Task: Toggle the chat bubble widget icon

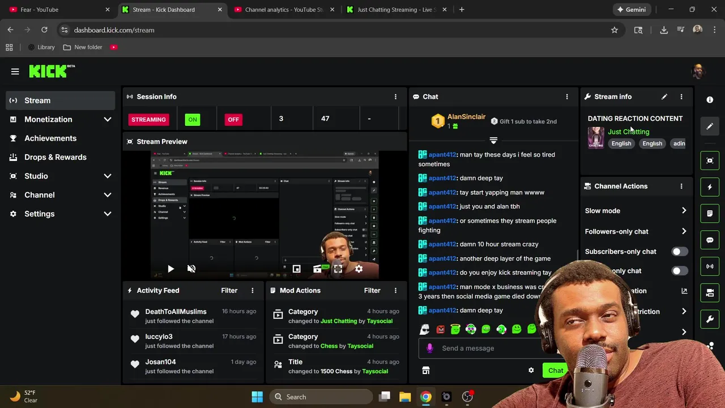Action: pos(710,240)
